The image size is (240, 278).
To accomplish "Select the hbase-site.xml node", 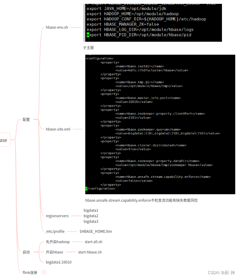I will pyautogui.click(x=58, y=129).
